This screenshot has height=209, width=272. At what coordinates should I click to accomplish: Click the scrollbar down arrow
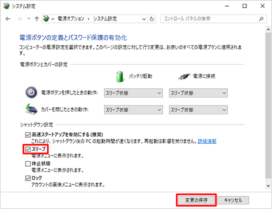pyautogui.click(x=268, y=186)
